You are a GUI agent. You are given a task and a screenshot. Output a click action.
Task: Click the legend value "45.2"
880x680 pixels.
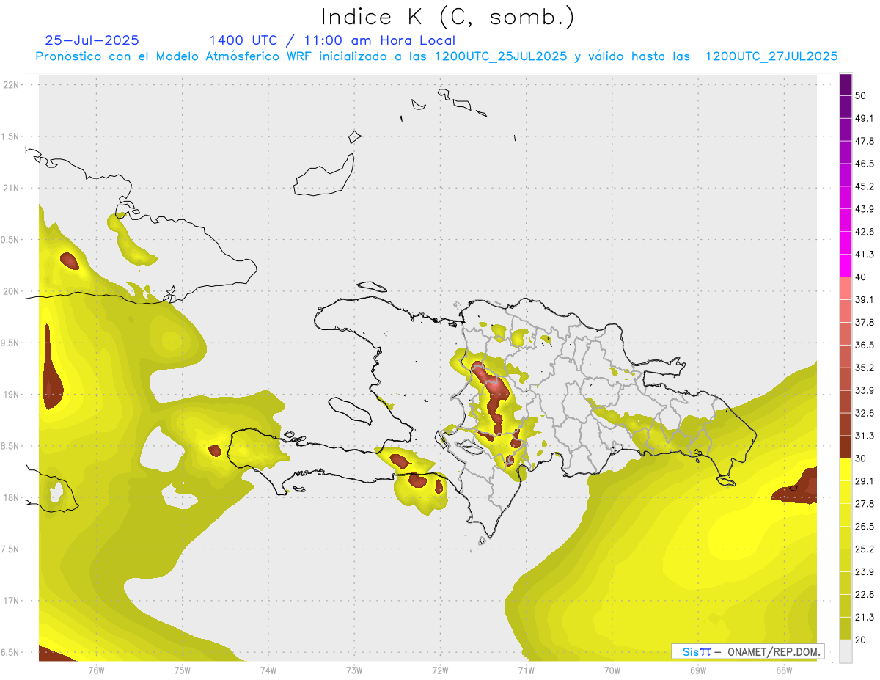tap(865, 186)
